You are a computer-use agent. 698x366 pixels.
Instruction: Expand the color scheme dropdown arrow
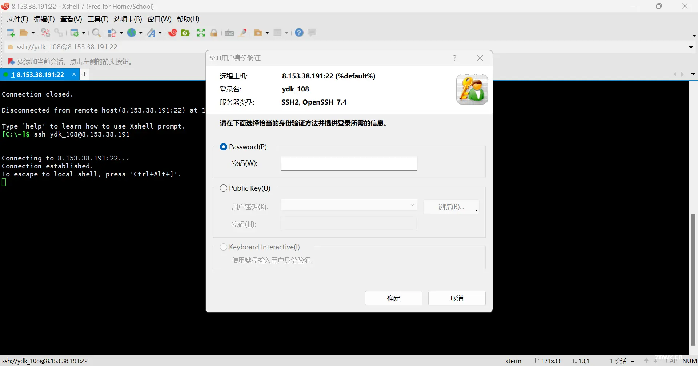(121, 33)
